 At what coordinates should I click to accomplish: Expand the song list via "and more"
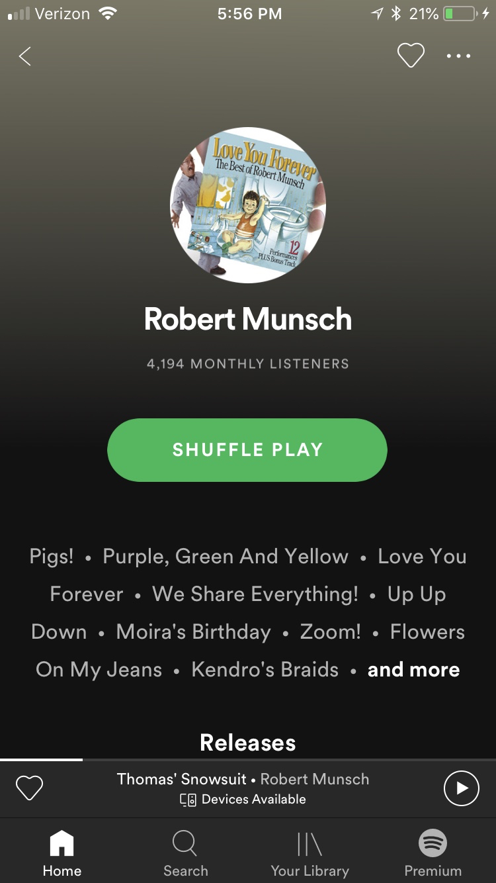tap(413, 669)
